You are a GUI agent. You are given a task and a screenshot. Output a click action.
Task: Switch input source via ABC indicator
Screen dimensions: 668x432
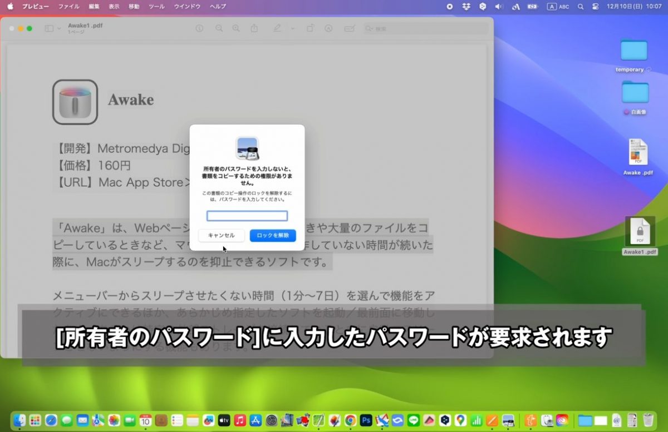click(558, 6)
